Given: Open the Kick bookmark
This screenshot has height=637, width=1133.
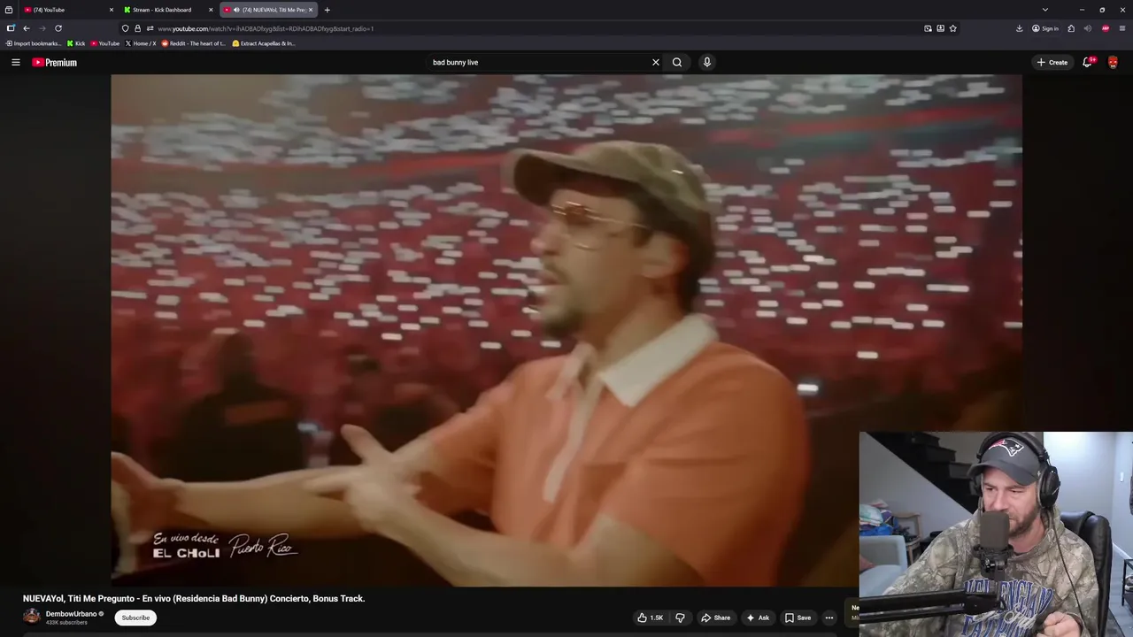Looking at the screenshot, I should pos(76,43).
